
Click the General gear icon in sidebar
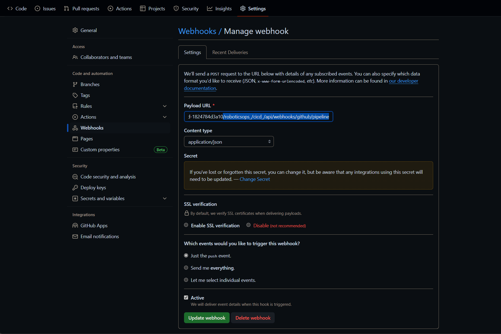[75, 30]
